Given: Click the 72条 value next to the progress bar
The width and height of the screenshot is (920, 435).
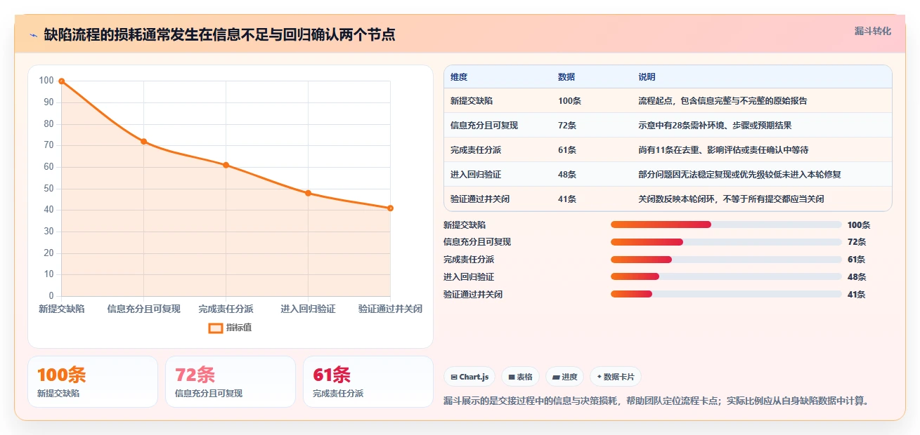Looking at the screenshot, I should coord(857,242).
